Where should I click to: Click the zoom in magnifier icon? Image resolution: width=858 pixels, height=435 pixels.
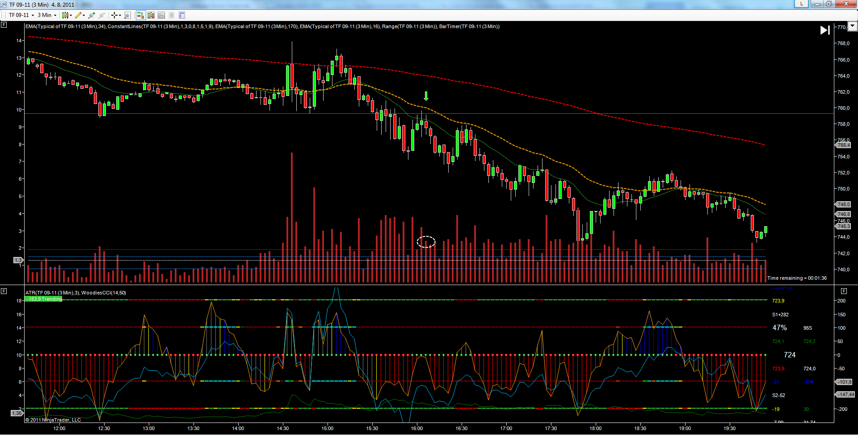coord(92,15)
